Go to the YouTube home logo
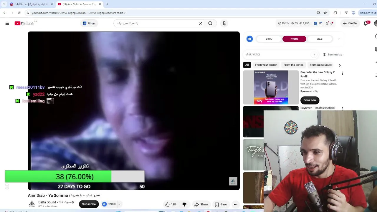Screen dimensions: 377x212 pos(24,23)
